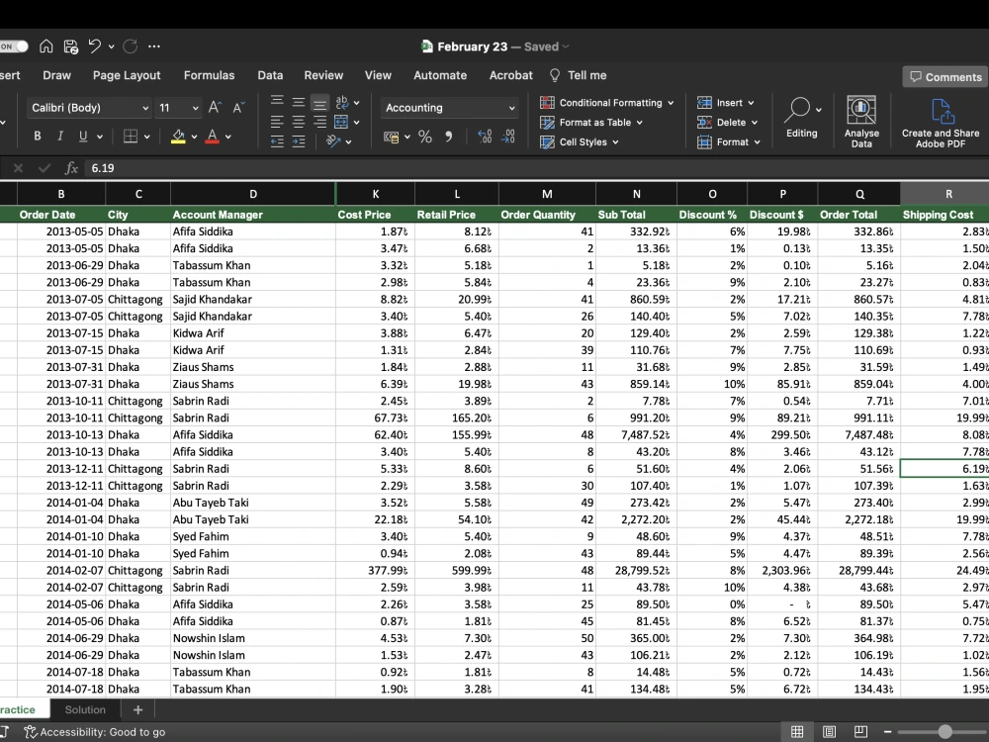The image size is (989, 742).
Task: Open the Page Layout ribbon tab
Action: point(127,75)
